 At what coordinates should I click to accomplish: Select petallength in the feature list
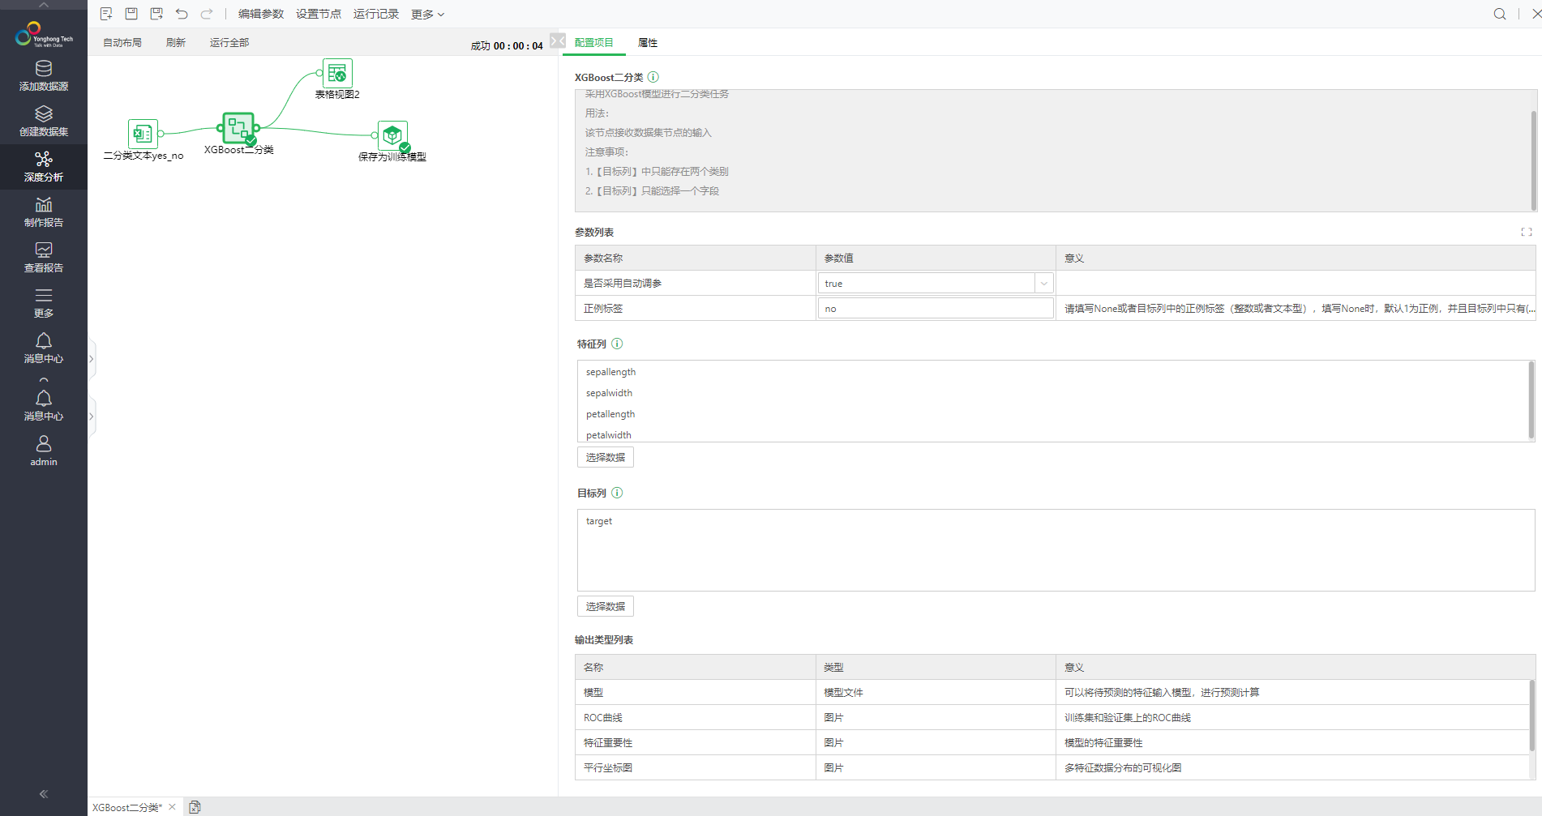point(610,414)
